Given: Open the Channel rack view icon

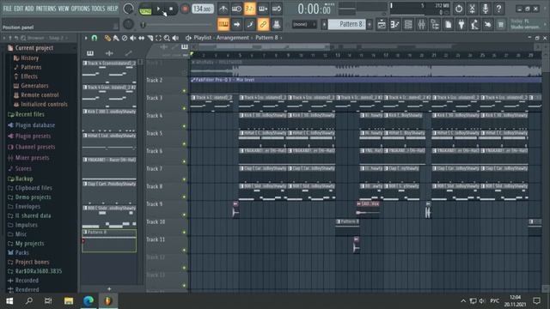Looking at the screenshot, I should point(408,24).
